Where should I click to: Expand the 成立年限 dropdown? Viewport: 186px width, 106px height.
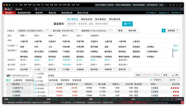(26, 69)
